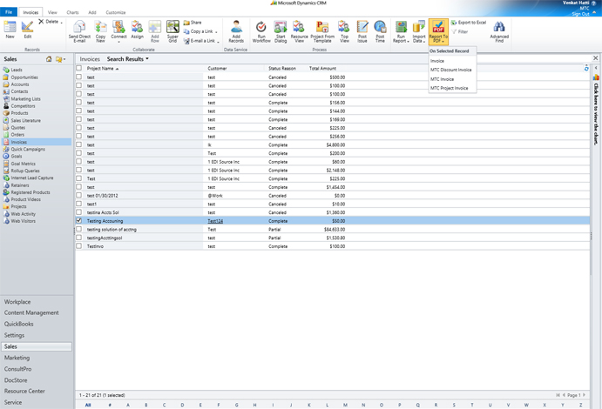Click the Project From Template icon
This screenshot has height=409, width=602.
[x=322, y=31]
